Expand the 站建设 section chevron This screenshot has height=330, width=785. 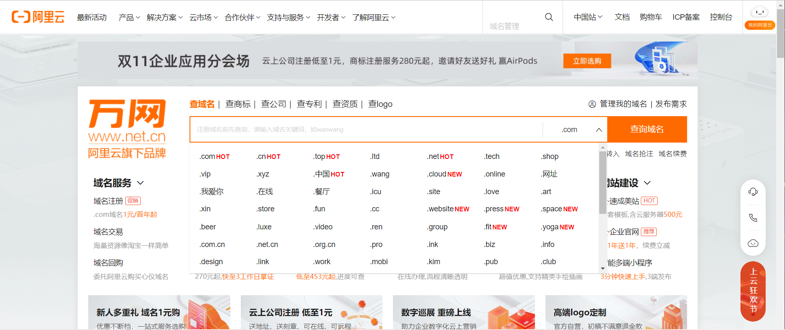[647, 183]
